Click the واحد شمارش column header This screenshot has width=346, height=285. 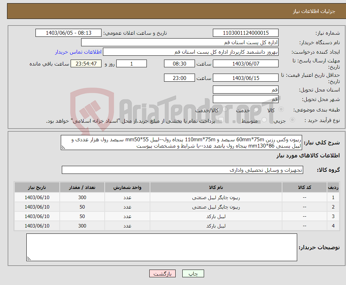pyautogui.click(x=127, y=188)
